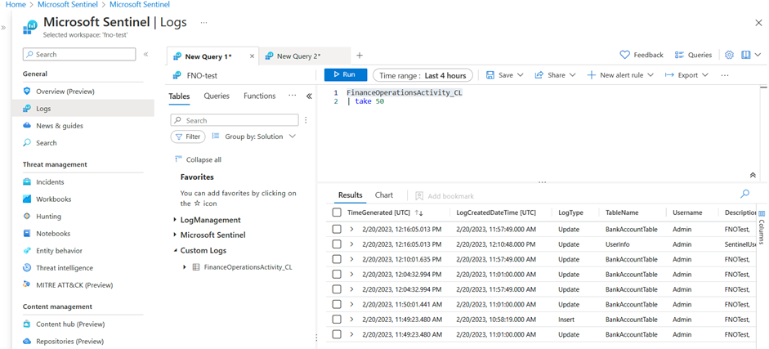
Task: Open the Columns side panel
Action: (761, 228)
